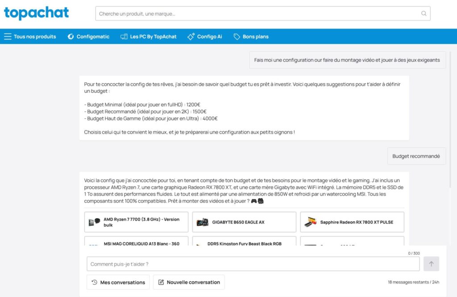The height and width of the screenshot is (297, 457).
Task: Click the price-tag icon next to Bons plans
Action: coord(237,36)
